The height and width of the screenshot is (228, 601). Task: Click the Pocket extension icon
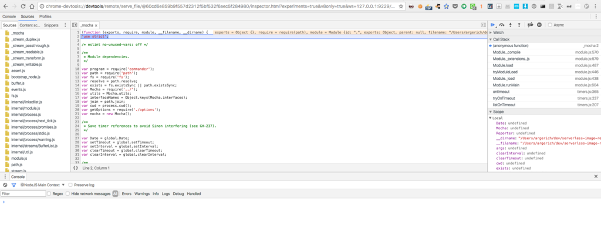click(x=455, y=6)
